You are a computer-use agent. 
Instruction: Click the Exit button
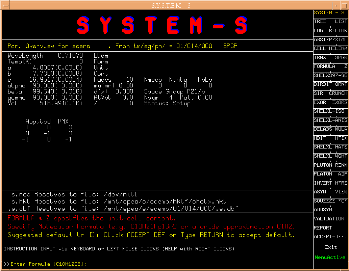[x=331, y=247]
